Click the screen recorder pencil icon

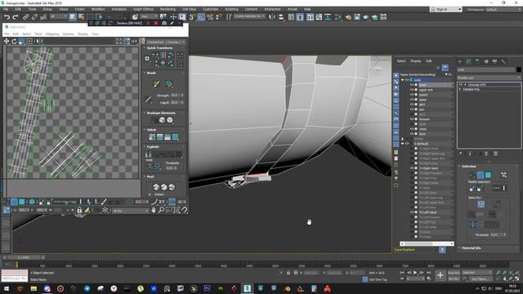coord(172,23)
